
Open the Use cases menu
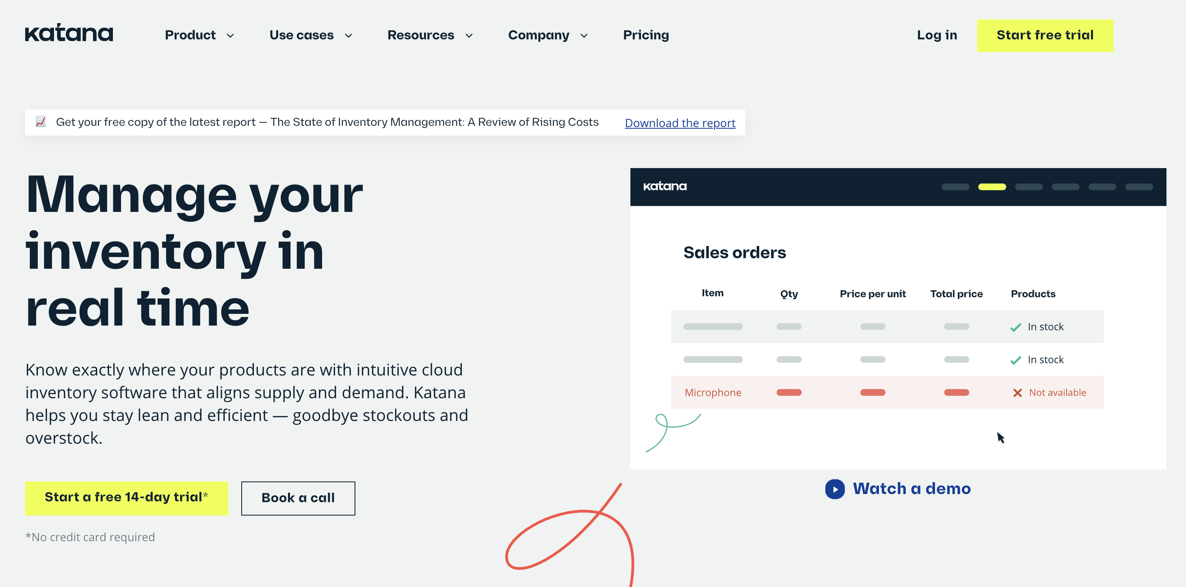pyautogui.click(x=301, y=35)
